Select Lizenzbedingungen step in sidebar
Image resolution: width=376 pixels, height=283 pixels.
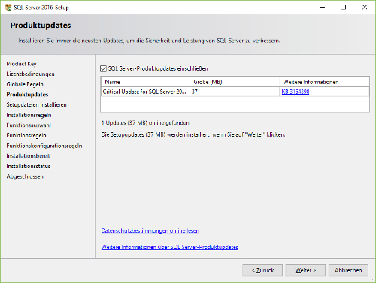click(x=31, y=74)
